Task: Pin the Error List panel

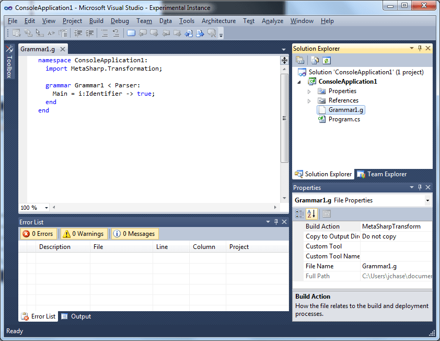Action: [276, 222]
